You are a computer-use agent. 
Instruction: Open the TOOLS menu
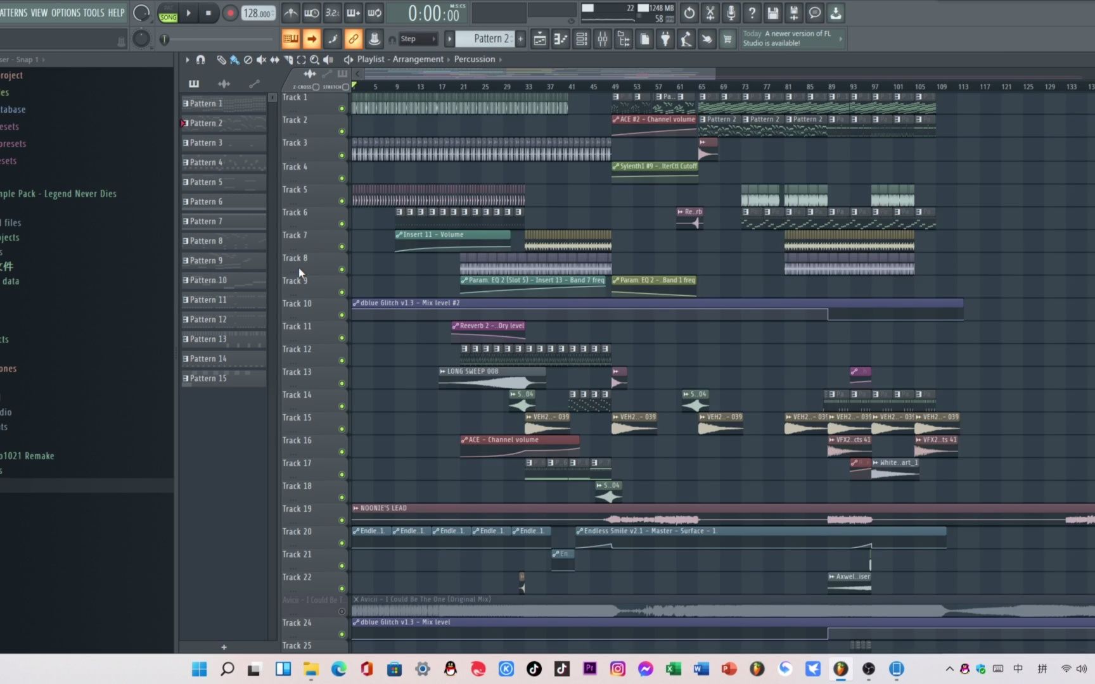(x=94, y=13)
